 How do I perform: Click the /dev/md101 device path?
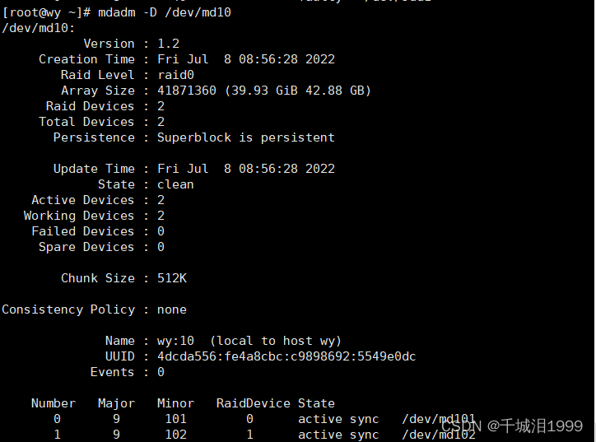[x=438, y=419]
